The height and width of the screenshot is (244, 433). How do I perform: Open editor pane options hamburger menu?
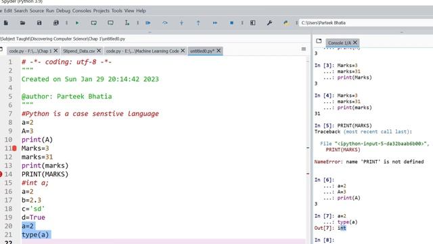pos(304,49)
